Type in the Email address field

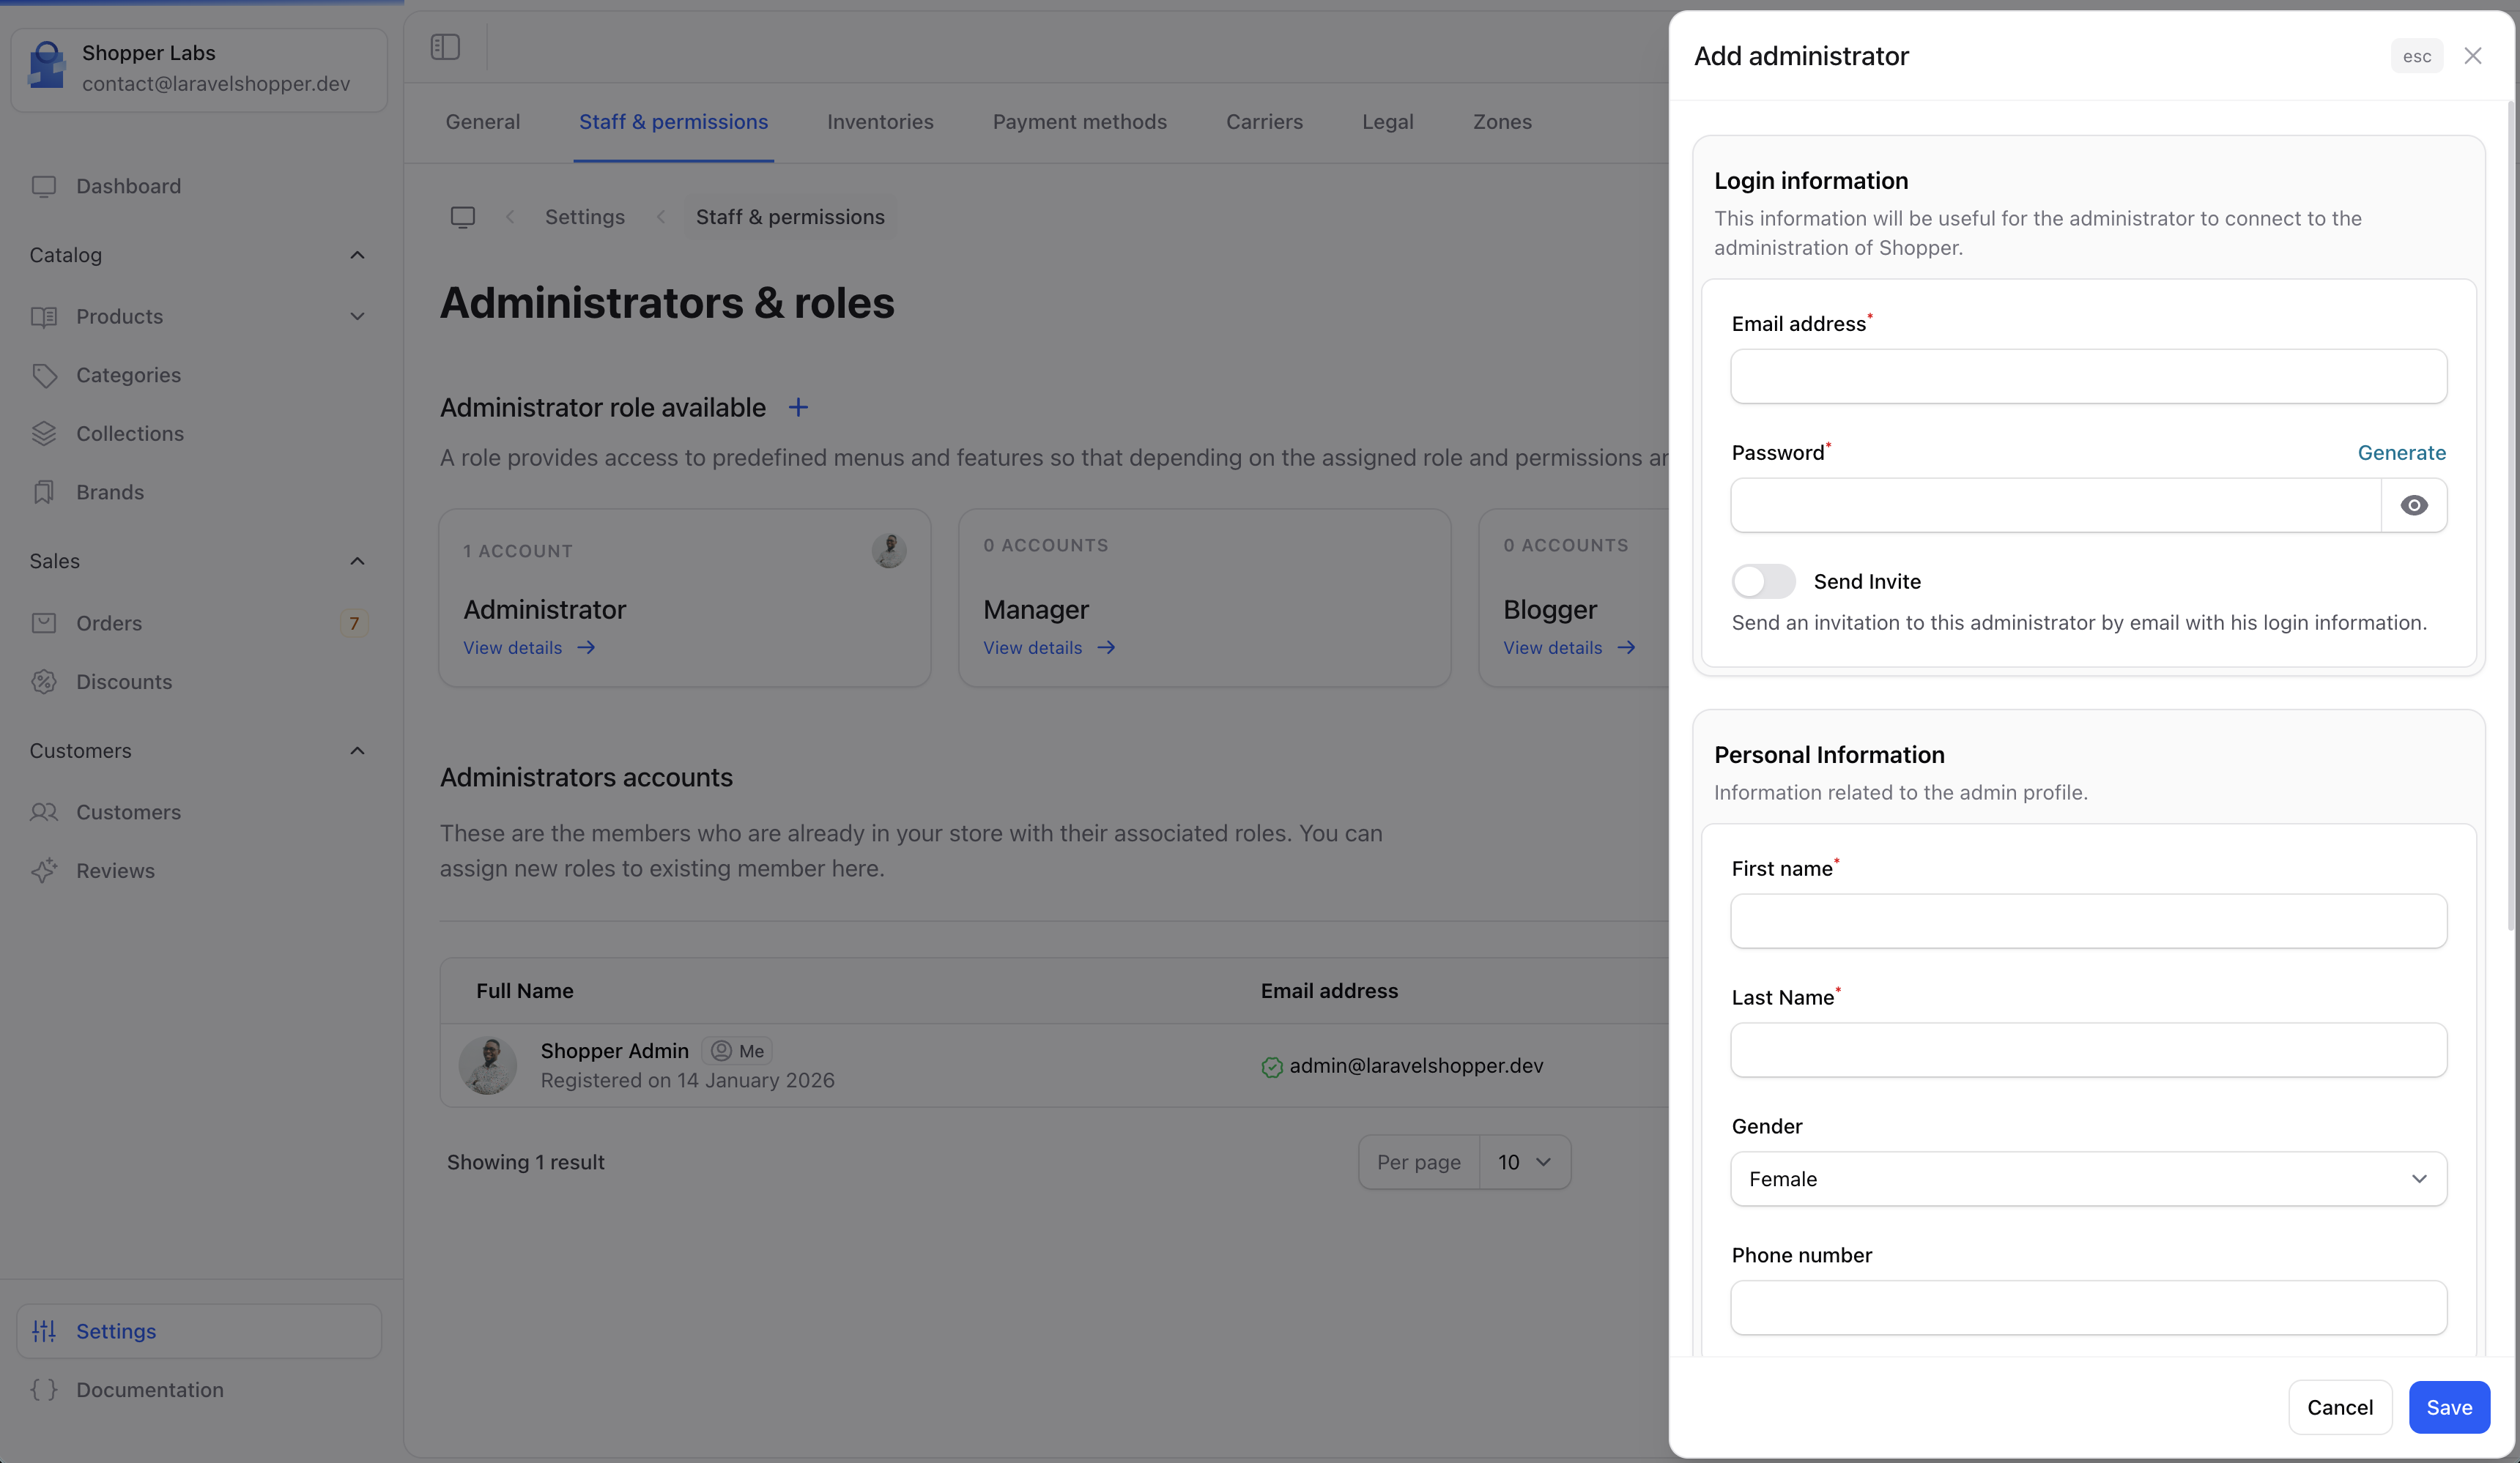[x=2087, y=377]
